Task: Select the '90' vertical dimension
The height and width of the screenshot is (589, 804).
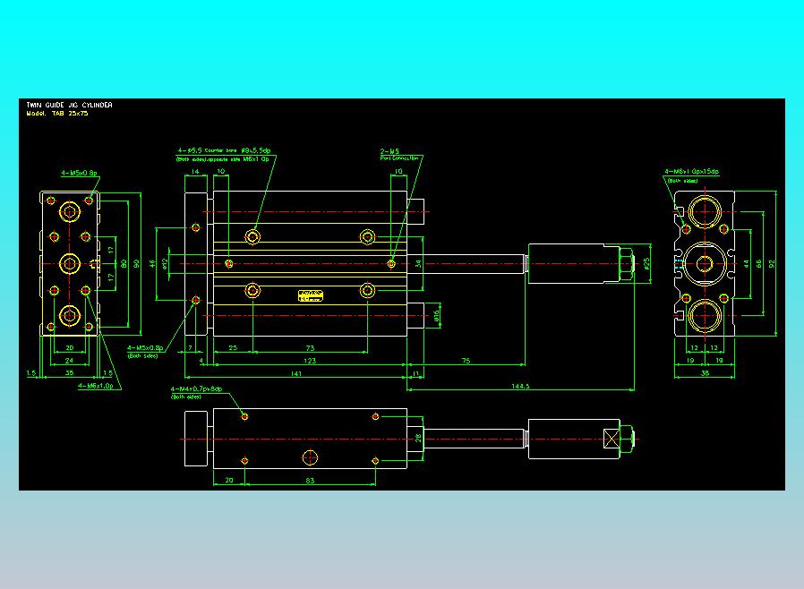Action: click(136, 263)
